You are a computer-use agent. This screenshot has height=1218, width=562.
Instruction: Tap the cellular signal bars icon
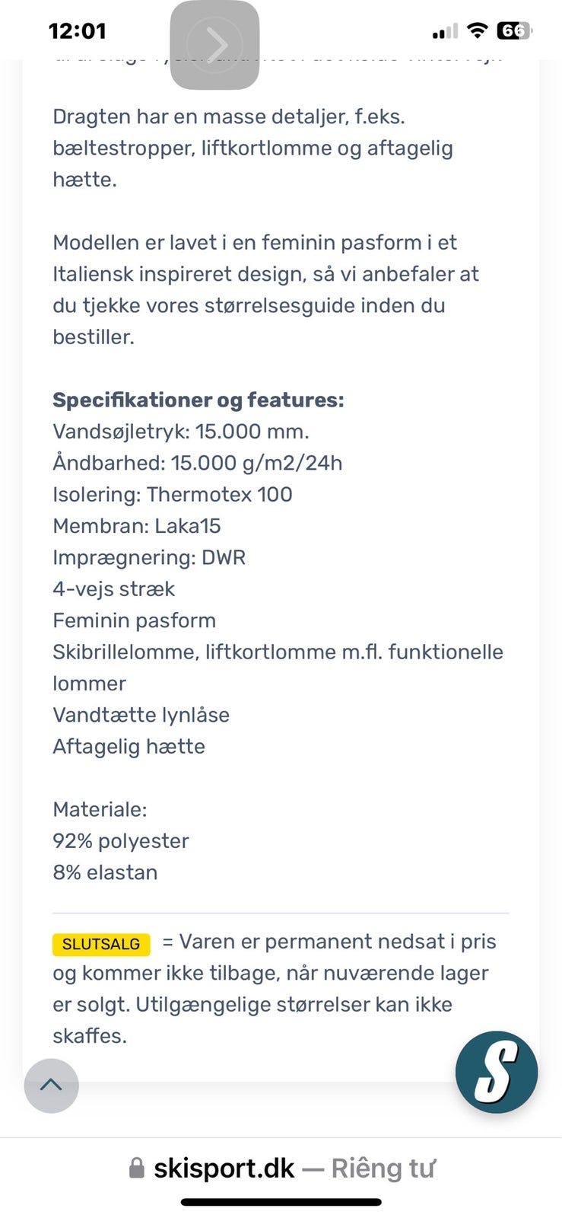(445, 32)
